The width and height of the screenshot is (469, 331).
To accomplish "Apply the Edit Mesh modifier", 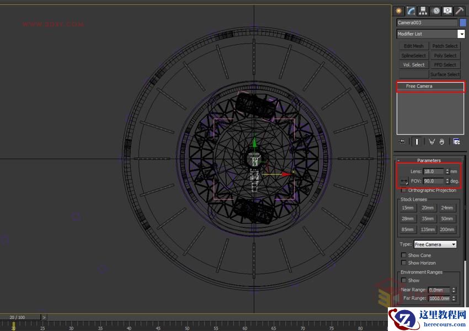I will pos(413,46).
